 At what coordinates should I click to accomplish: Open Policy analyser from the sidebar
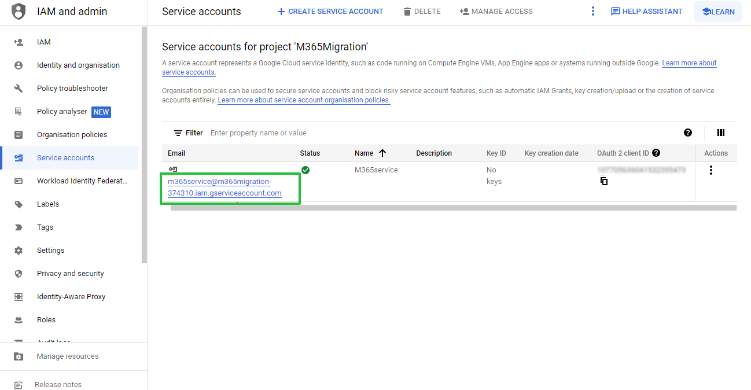(x=62, y=112)
